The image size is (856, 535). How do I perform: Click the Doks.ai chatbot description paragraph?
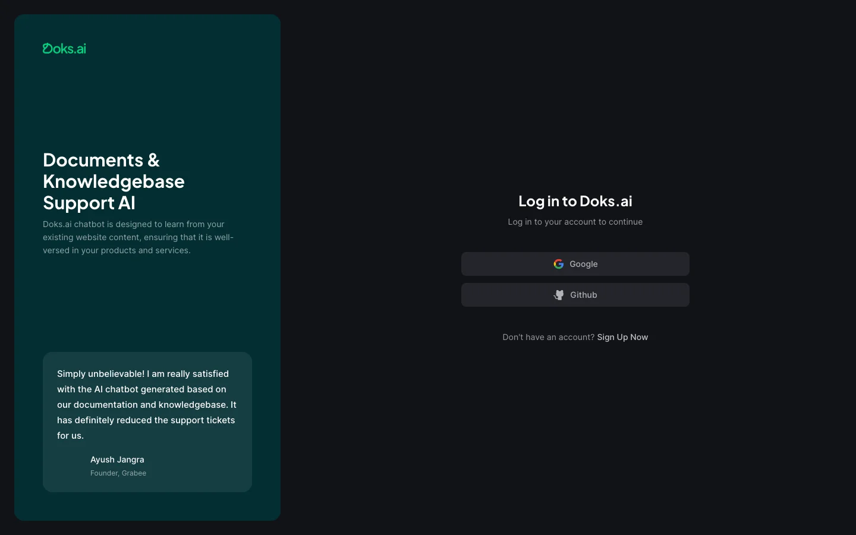click(x=138, y=237)
